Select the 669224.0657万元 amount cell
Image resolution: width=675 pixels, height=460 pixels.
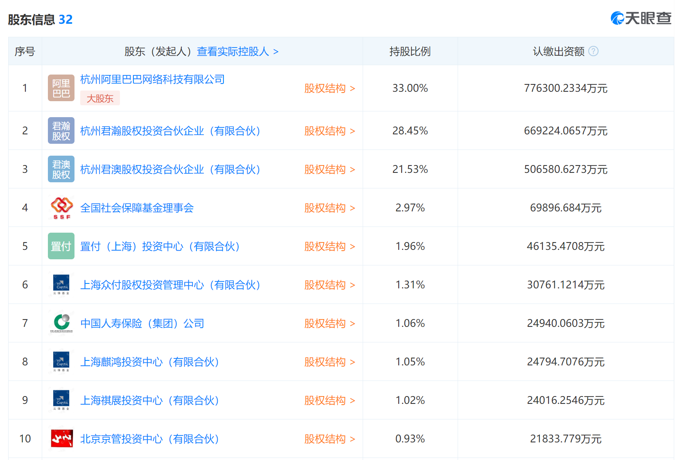point(566,131)
